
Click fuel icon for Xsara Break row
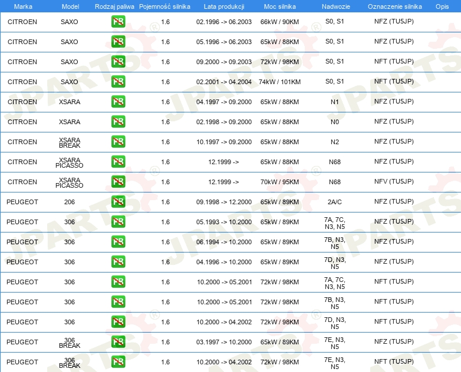tap(118, 141)
